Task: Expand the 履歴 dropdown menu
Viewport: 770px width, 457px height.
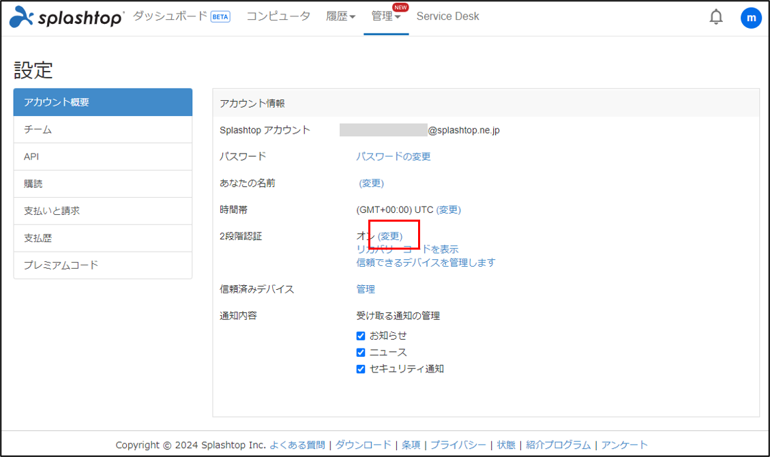Action: click(x=340, y=16)
